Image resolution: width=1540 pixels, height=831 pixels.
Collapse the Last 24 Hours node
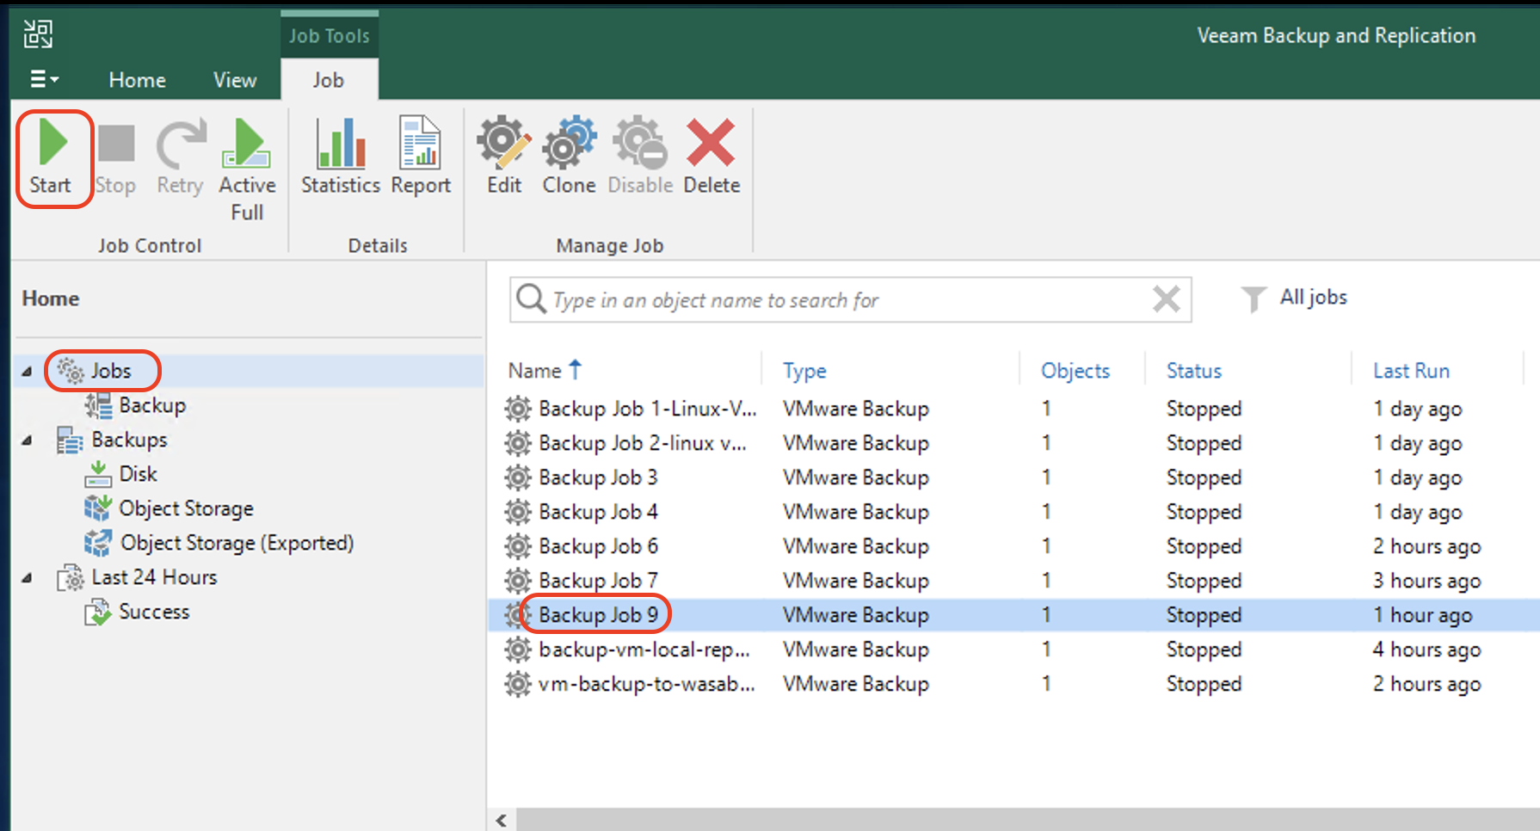pos(27,577)
